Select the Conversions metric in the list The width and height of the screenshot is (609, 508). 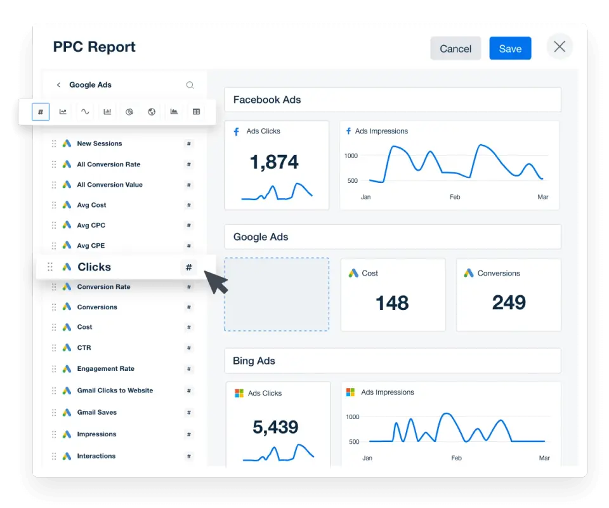[97, 307]
